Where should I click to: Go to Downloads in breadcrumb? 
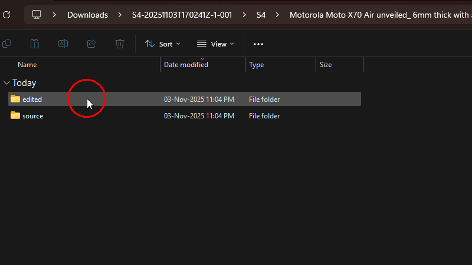(87, 15)
